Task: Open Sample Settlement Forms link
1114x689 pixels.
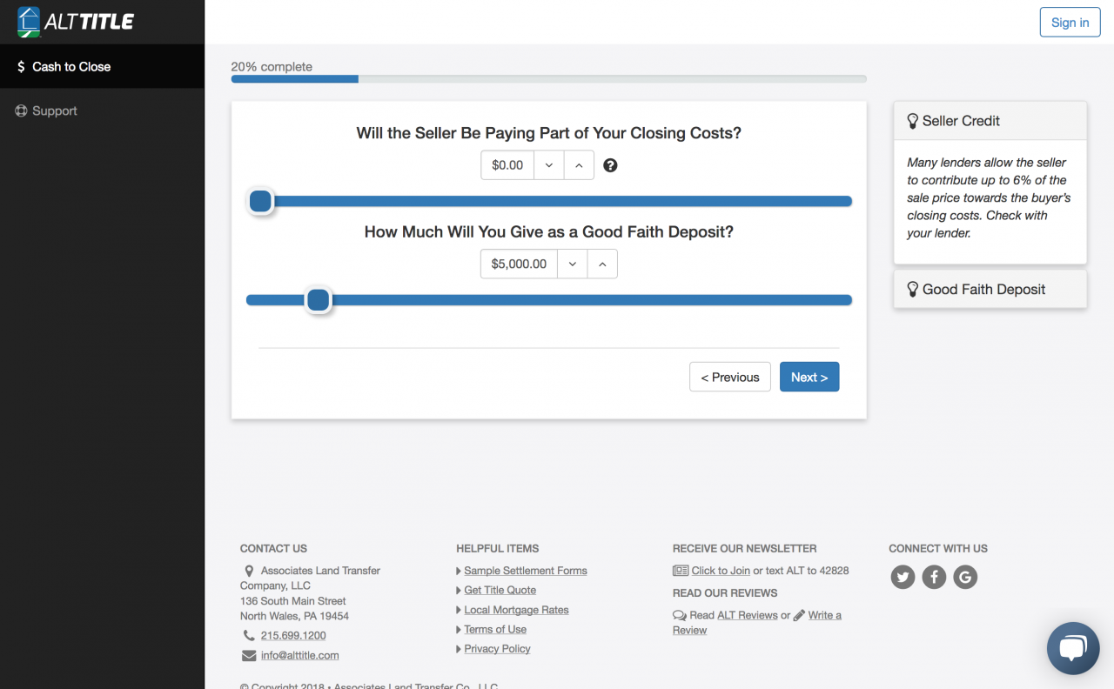Action: pyautogui.click(x=526, y=571)
